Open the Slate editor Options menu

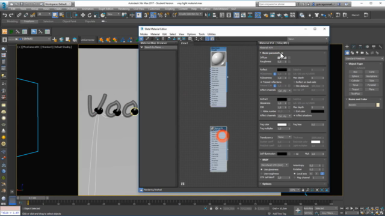click(191, 34)
